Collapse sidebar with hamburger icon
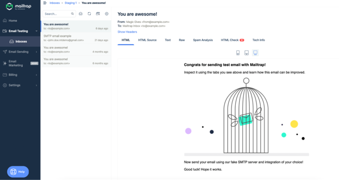 point(45,3)
